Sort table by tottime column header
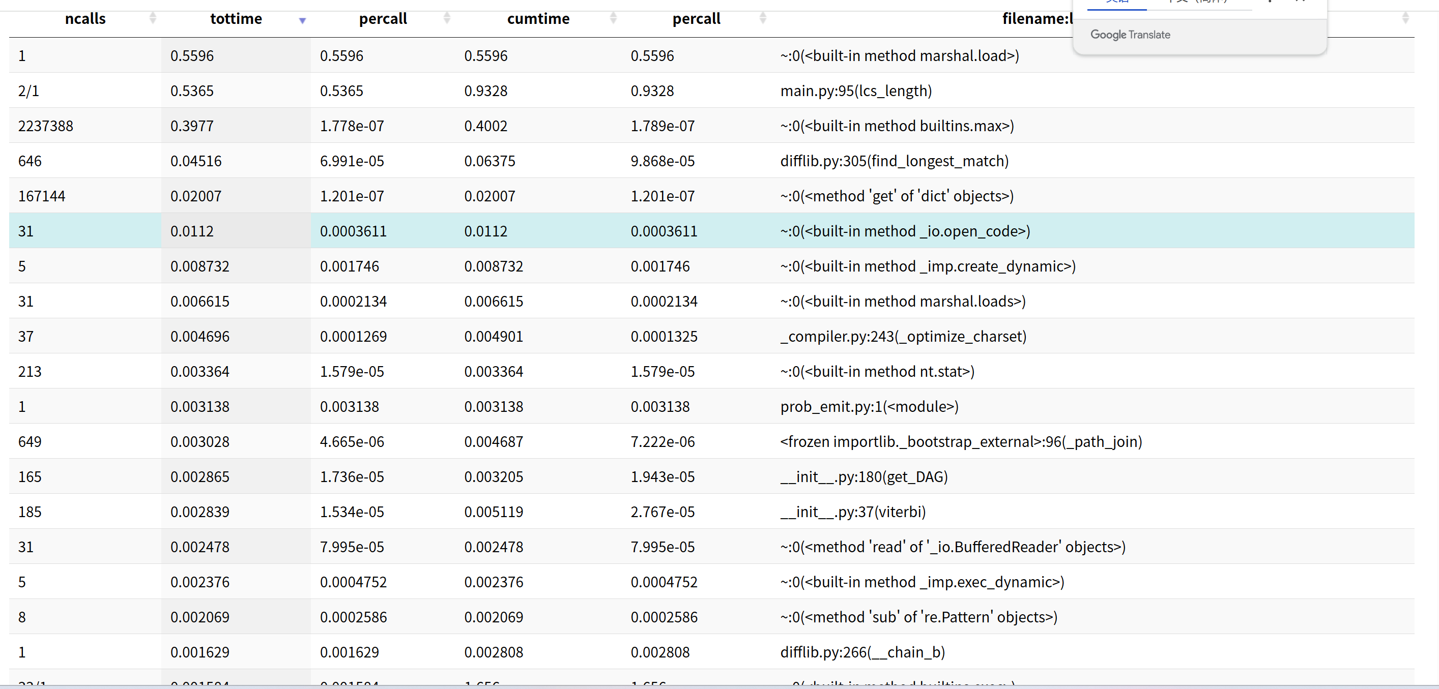Screen dimensions: 1439x689 (x=236, y=18)
